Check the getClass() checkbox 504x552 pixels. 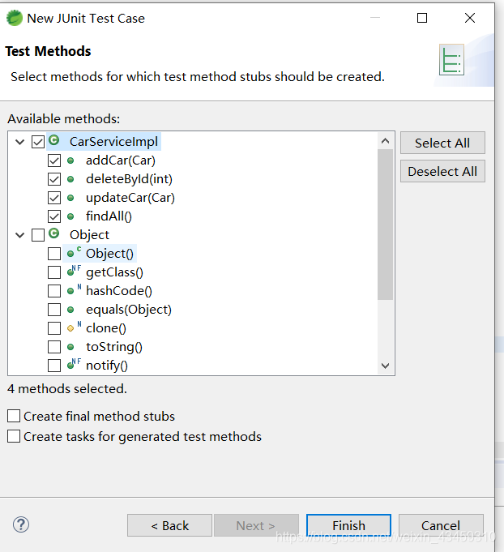pos(54,272)
